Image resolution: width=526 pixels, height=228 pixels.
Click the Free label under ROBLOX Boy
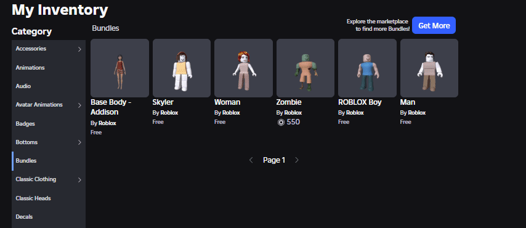click(x=344, y=122)
